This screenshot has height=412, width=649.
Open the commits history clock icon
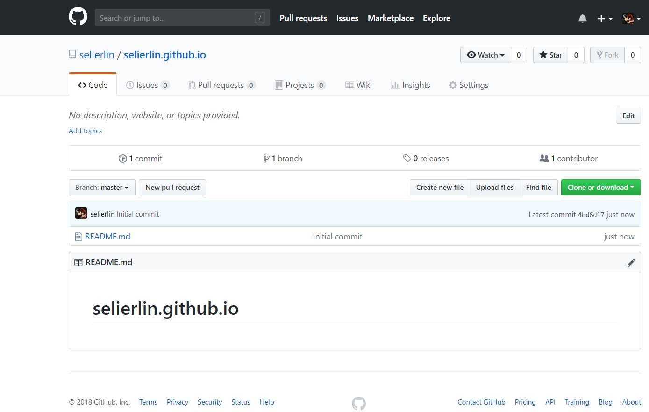coord(123,159)
